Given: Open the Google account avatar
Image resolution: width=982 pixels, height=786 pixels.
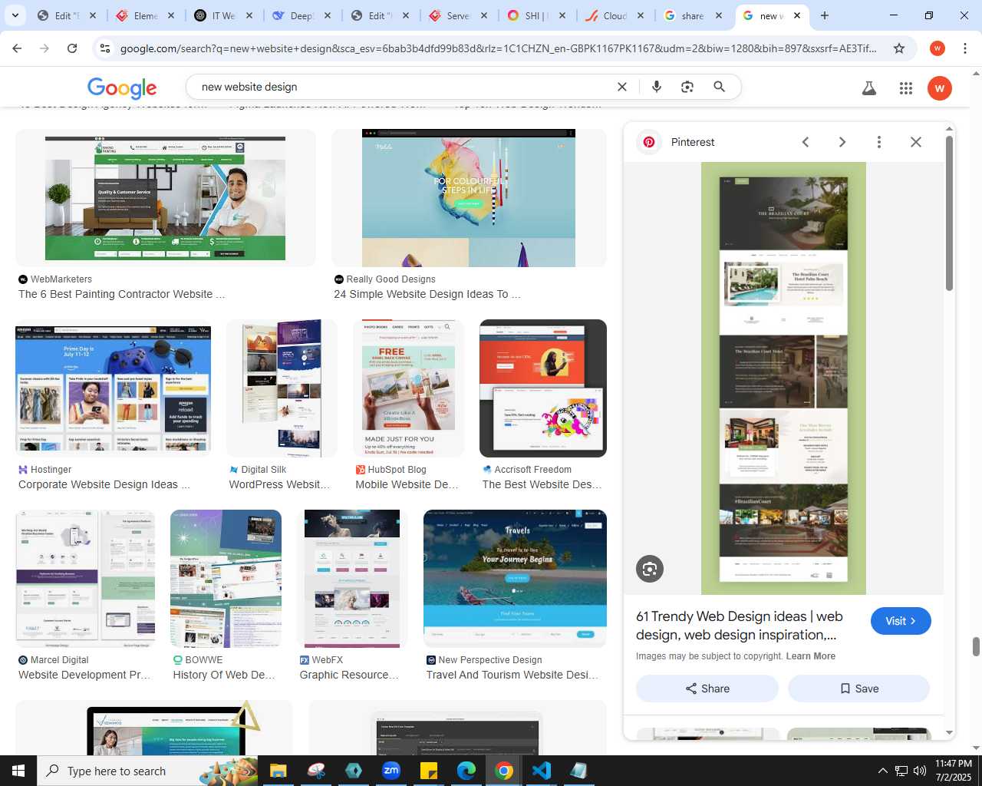Looking at the screenshot, I should (940, 88).
